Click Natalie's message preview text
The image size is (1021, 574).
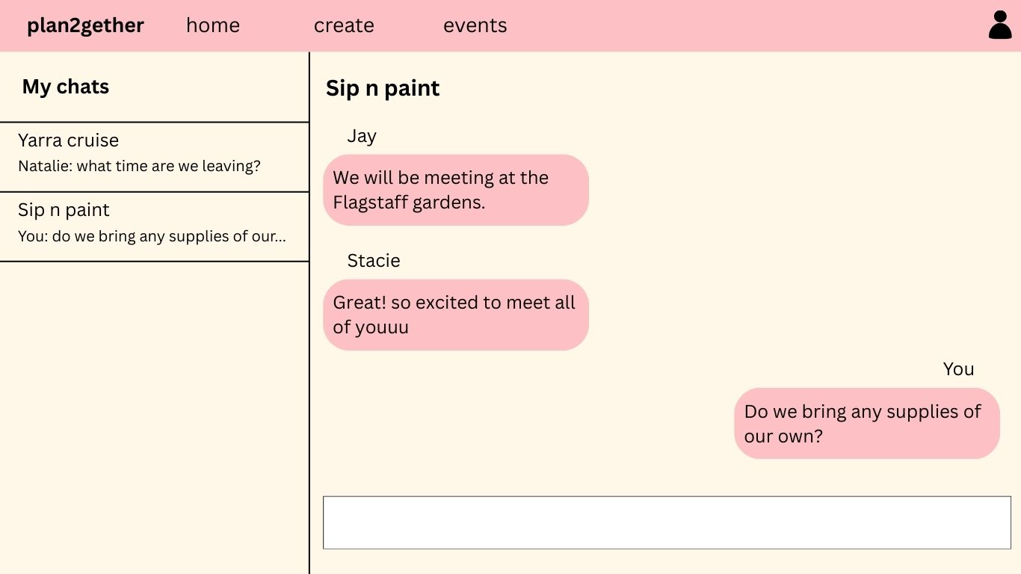(x=139, y=166)
